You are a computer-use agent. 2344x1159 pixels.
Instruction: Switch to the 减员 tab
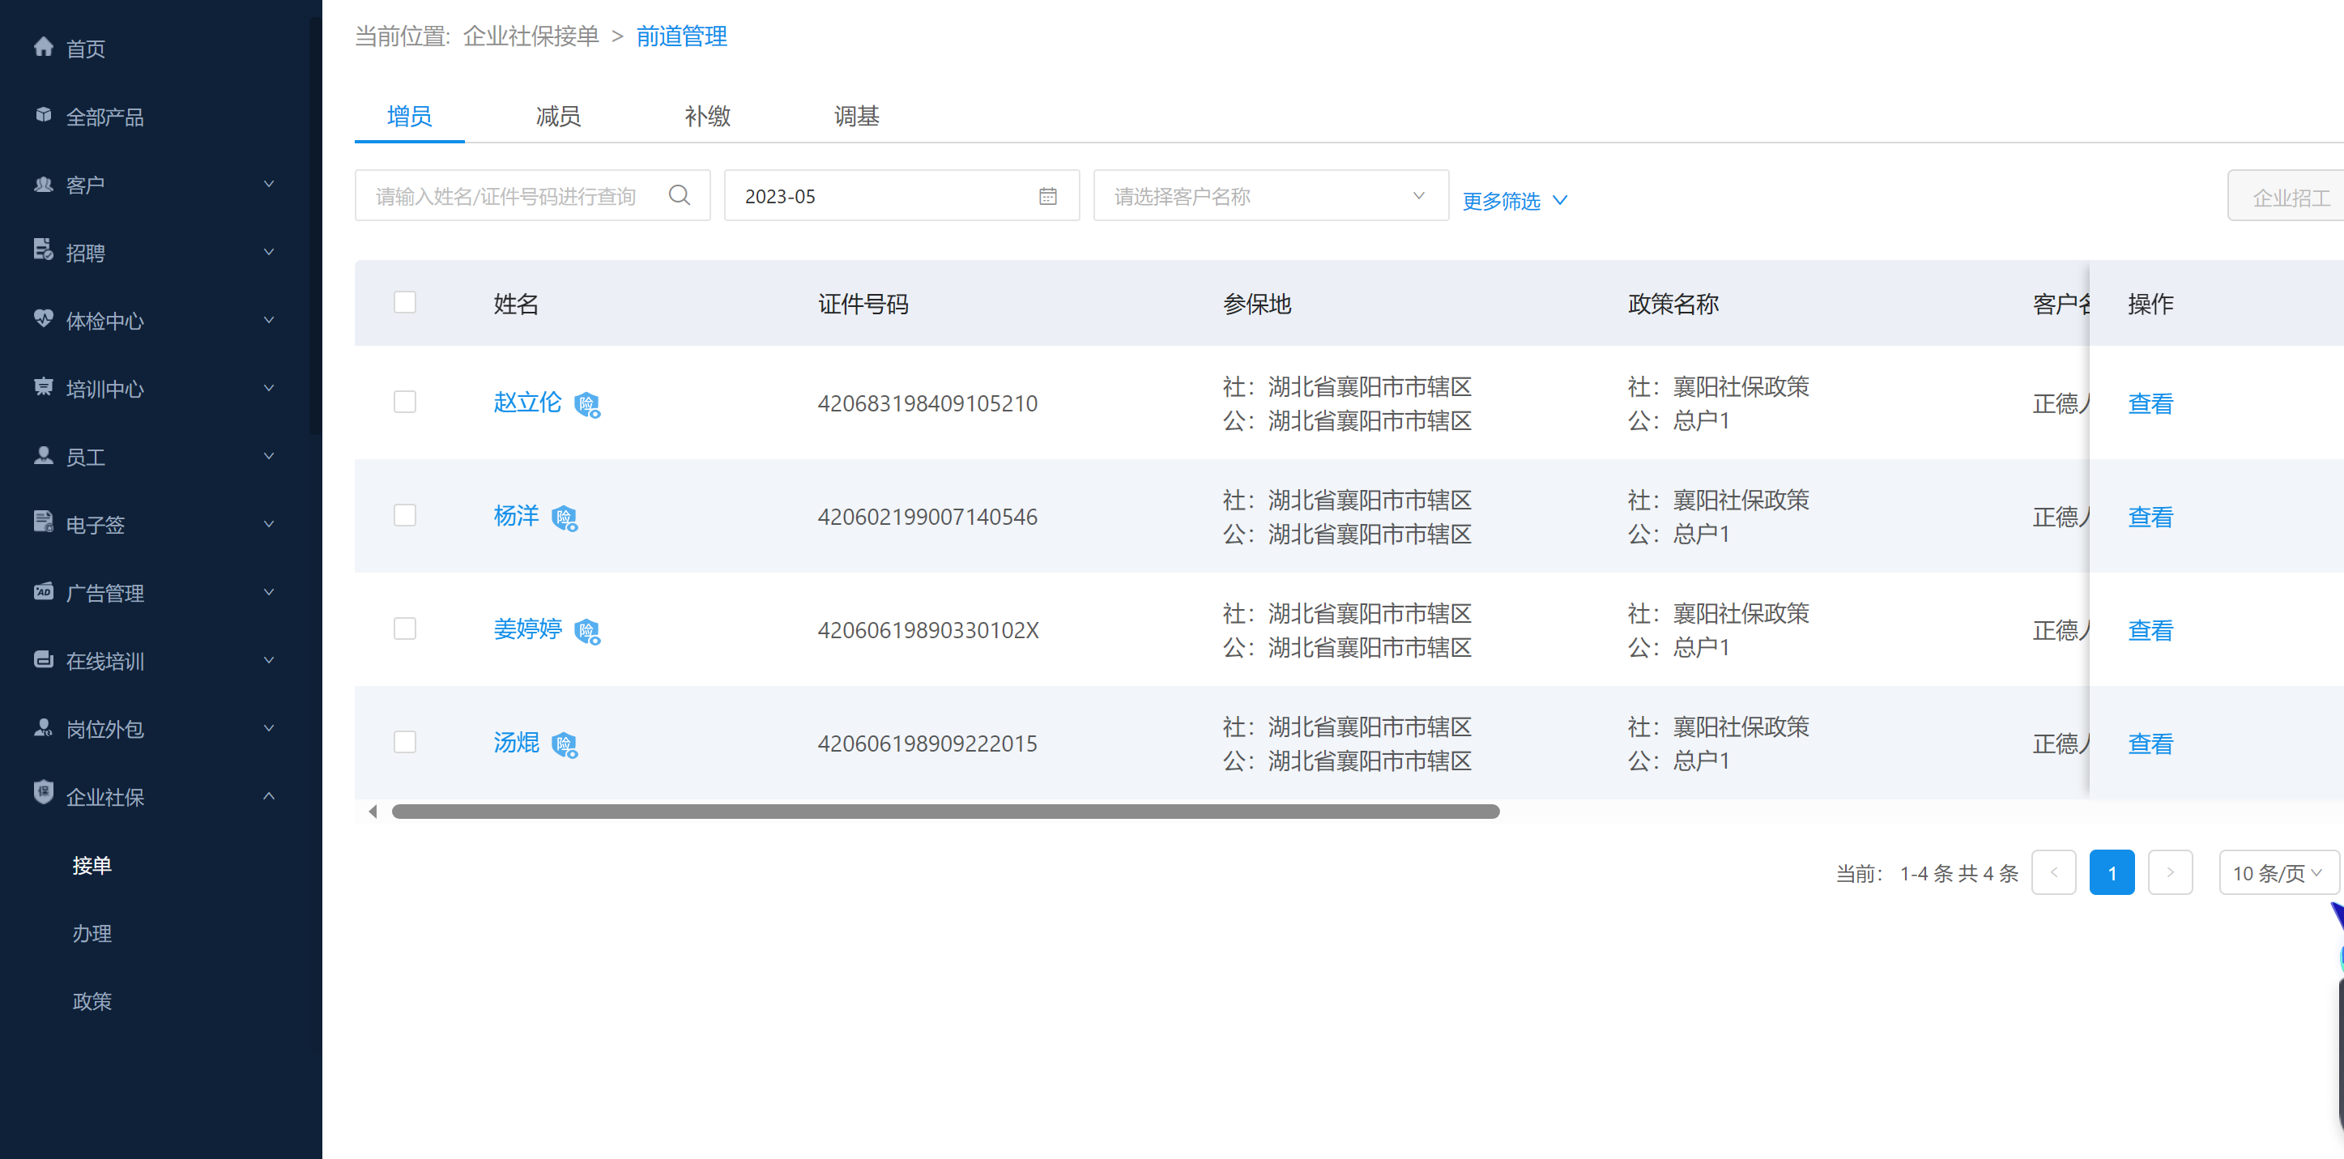click(x=558, y=116)
